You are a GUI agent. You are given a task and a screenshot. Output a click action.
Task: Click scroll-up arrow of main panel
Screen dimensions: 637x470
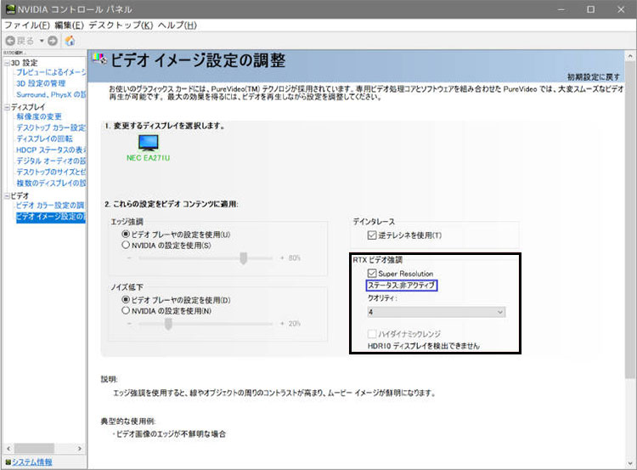[x=630, y=56]
